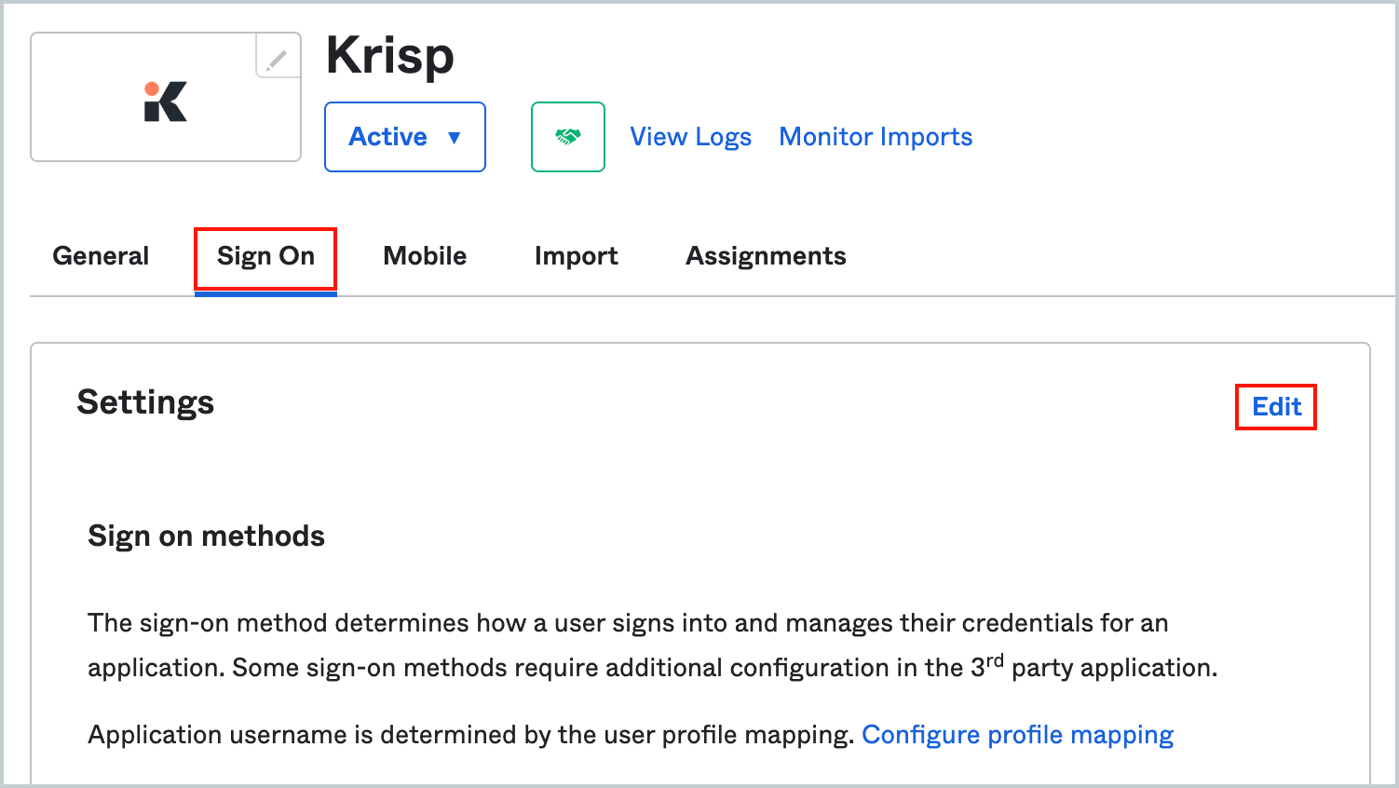Click Edit in the Settings panel
This screenshot has width=1399, height=788.
coord(1276,407)
